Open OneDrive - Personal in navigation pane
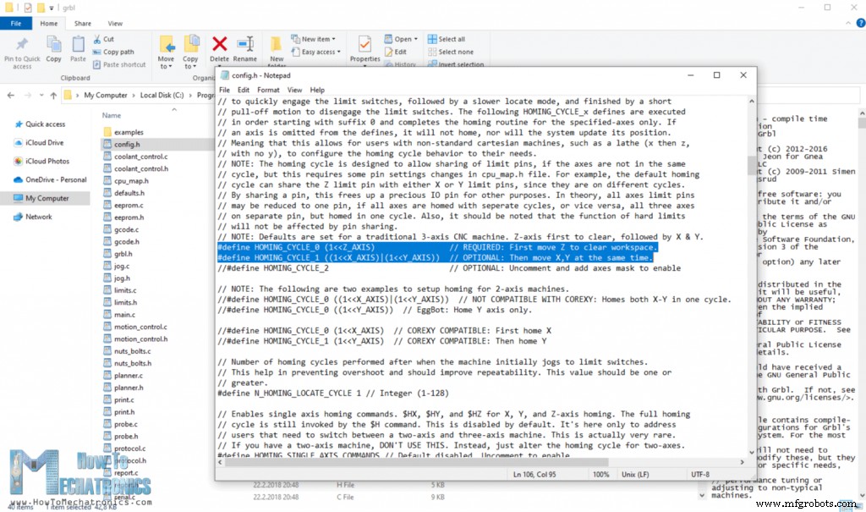This screenshot has width=866, height=512. click(56, 179)
